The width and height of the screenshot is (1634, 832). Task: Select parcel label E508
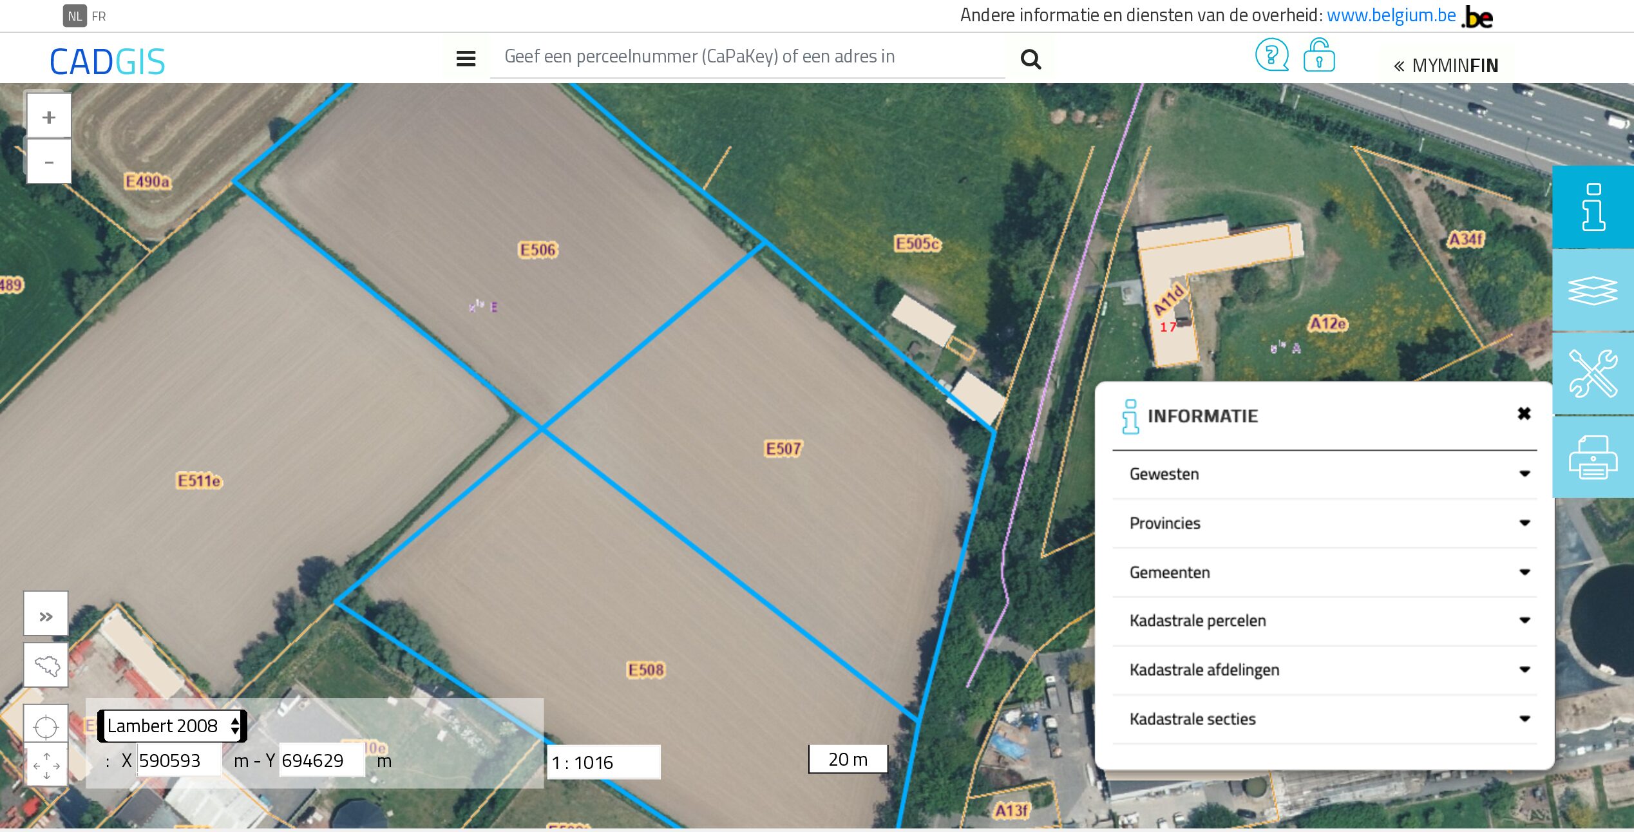click(x=645, y=670)
